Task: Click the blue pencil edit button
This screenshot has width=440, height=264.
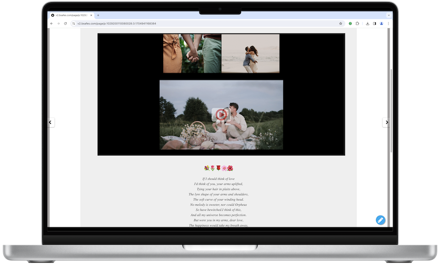Action: 380,220
